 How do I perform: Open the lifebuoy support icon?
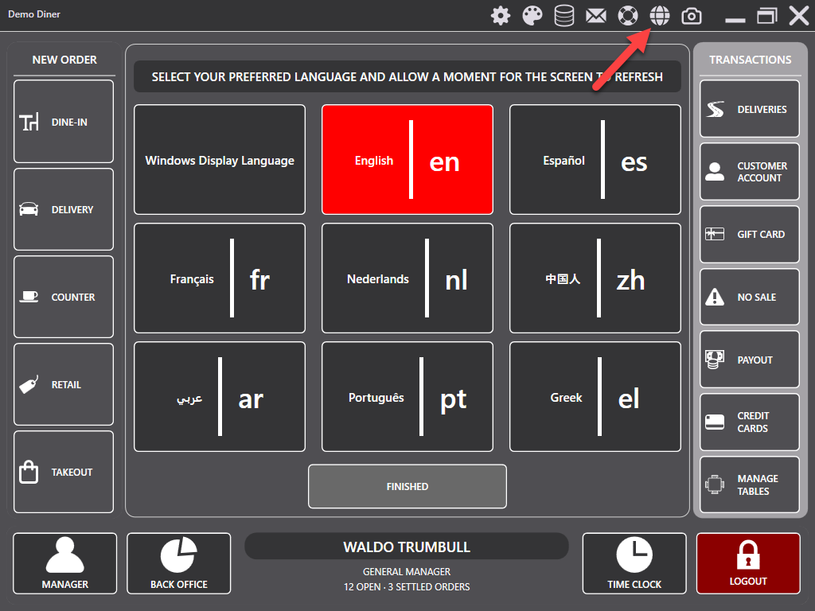pos(628,15)
